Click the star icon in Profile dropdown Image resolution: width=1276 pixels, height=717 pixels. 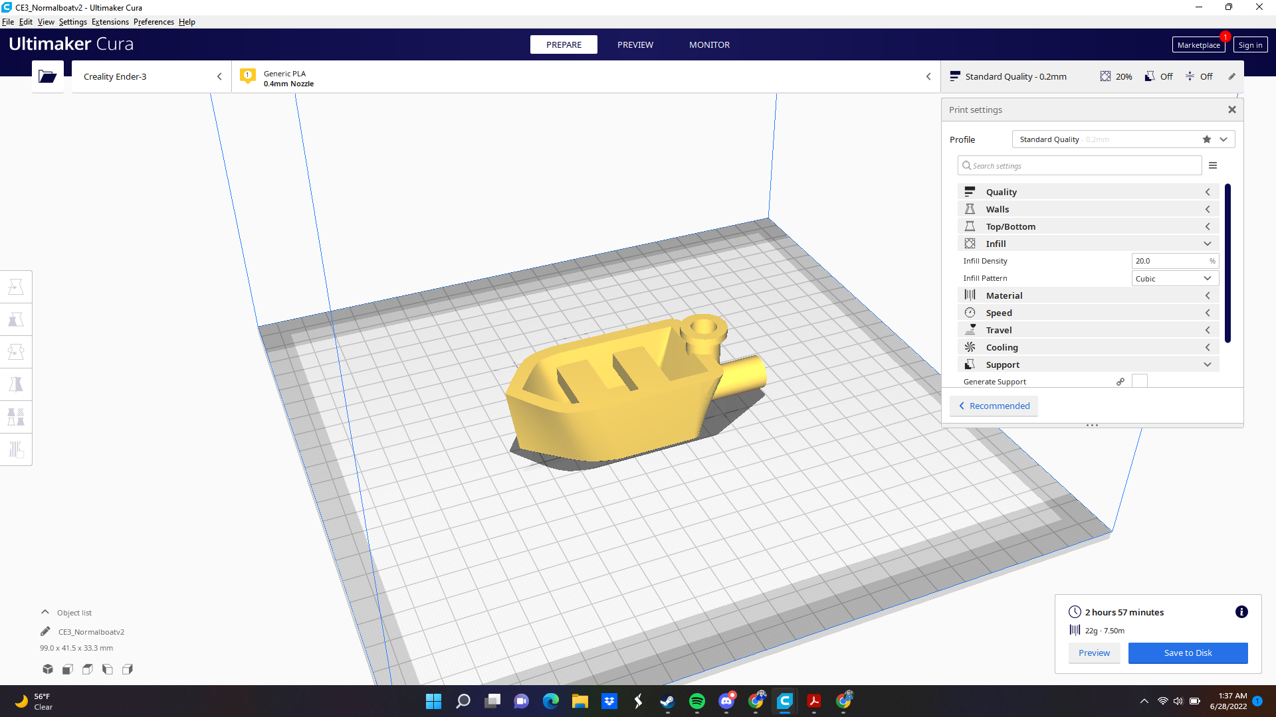[1207, 139]
